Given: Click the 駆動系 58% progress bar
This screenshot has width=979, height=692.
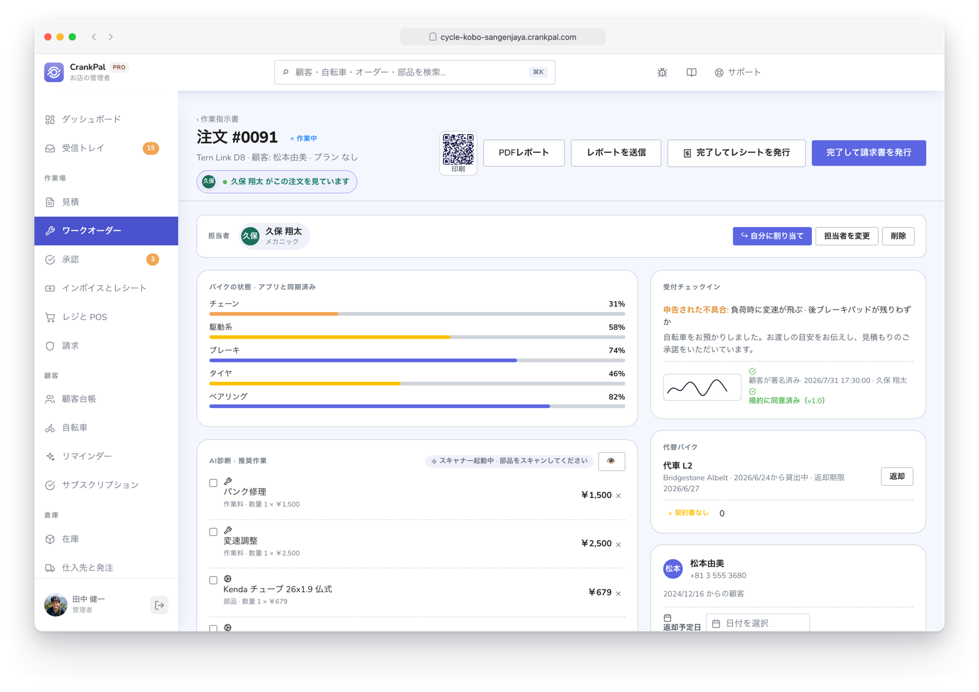Looking at the screenshot, I should [x=417, y=337].
